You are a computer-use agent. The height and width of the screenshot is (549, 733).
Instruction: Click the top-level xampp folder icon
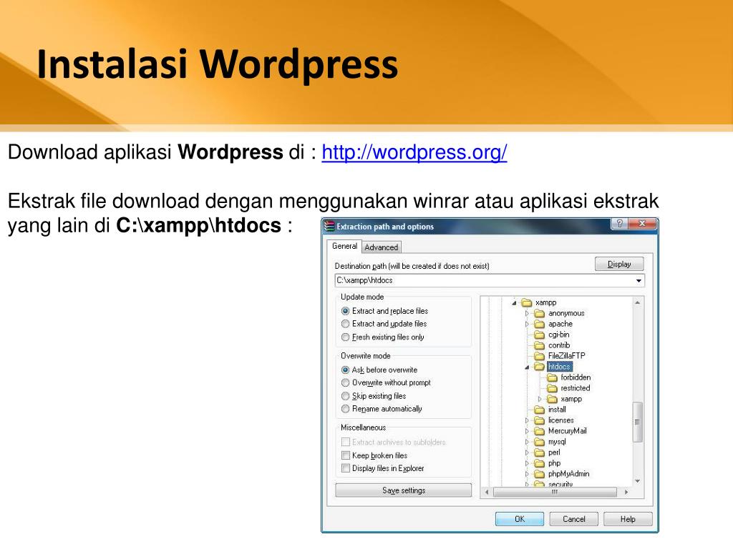point(527,302)
